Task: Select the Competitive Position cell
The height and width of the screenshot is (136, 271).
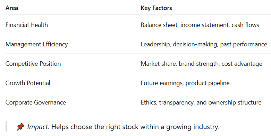Action: coord(33,64)
